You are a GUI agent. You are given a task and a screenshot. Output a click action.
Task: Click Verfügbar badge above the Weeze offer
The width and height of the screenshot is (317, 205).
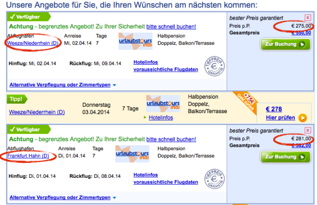(29, 17)
